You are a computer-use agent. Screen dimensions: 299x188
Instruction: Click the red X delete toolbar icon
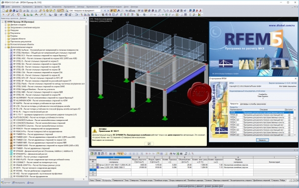coord(174,10)
